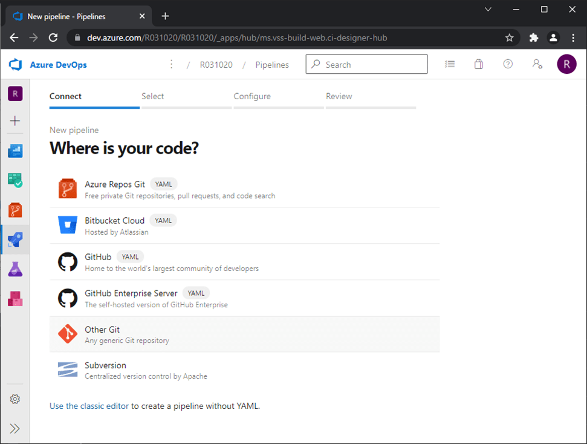Image resolution: width=587 pixels, height=444 pixels.
Task: Click the Bitbucket Cloud bucket icon
Action: tap(68, 225)
